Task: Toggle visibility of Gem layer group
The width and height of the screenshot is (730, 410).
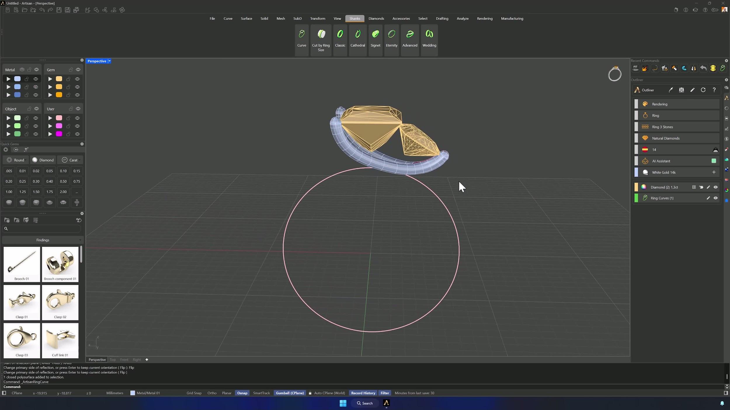Action: pyautogui.click(x=78, y=70)
